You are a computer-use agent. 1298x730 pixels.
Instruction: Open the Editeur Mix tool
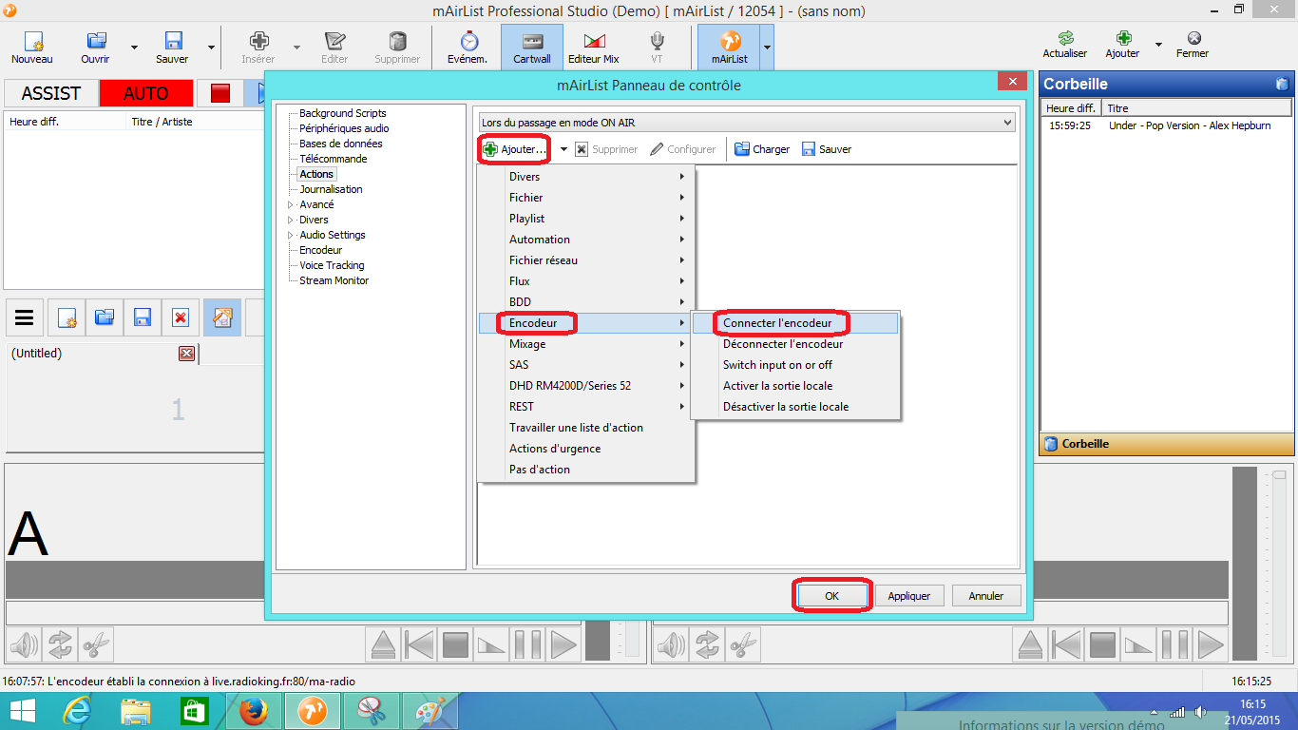pos(594,48)
